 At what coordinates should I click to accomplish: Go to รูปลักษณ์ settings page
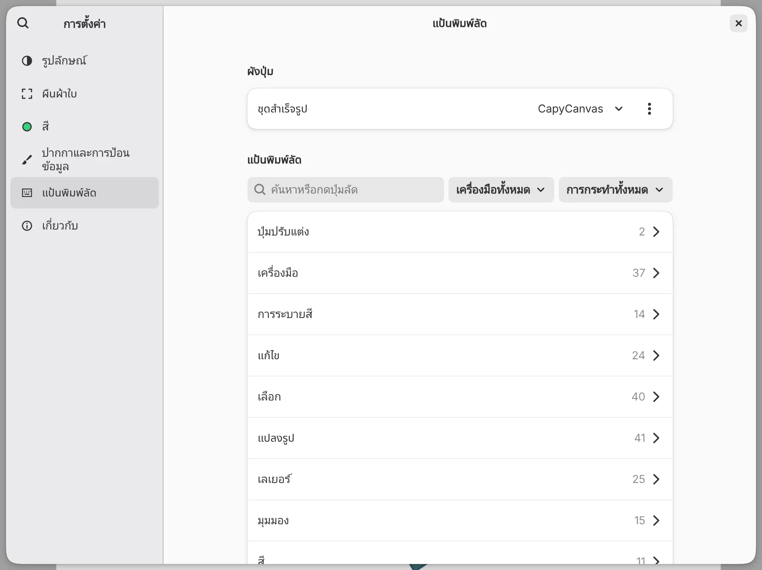85,61
